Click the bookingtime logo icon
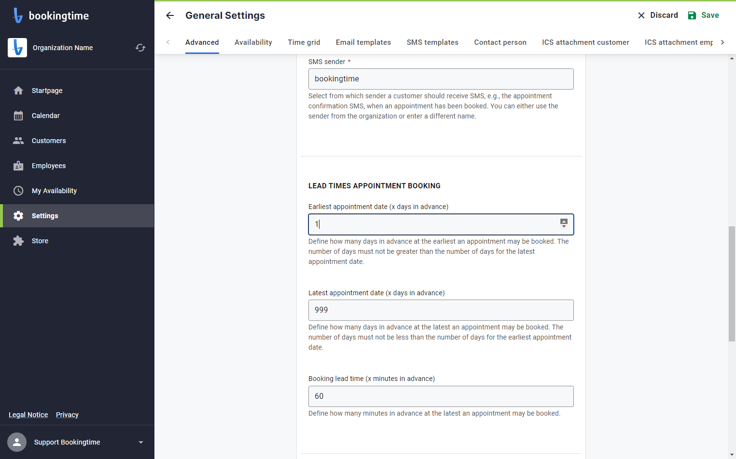This screenshot has height=459, width=736. coord(18,15)
